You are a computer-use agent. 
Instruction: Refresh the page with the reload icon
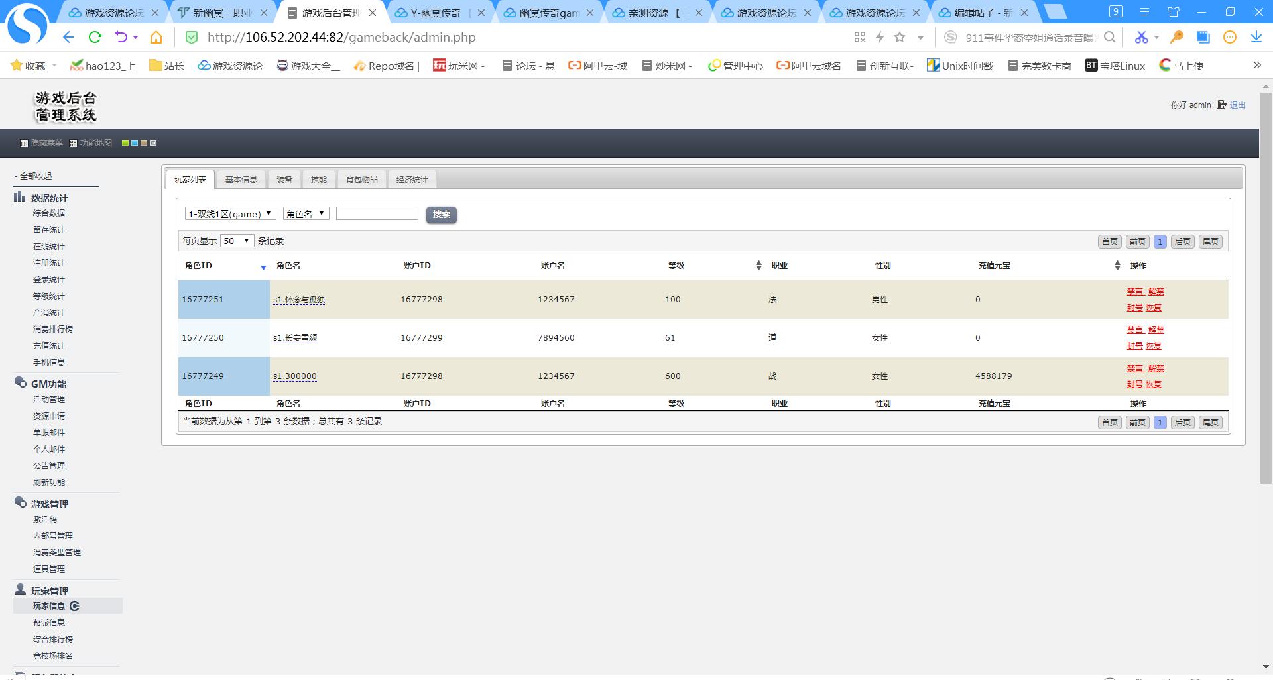coord(95,38)
